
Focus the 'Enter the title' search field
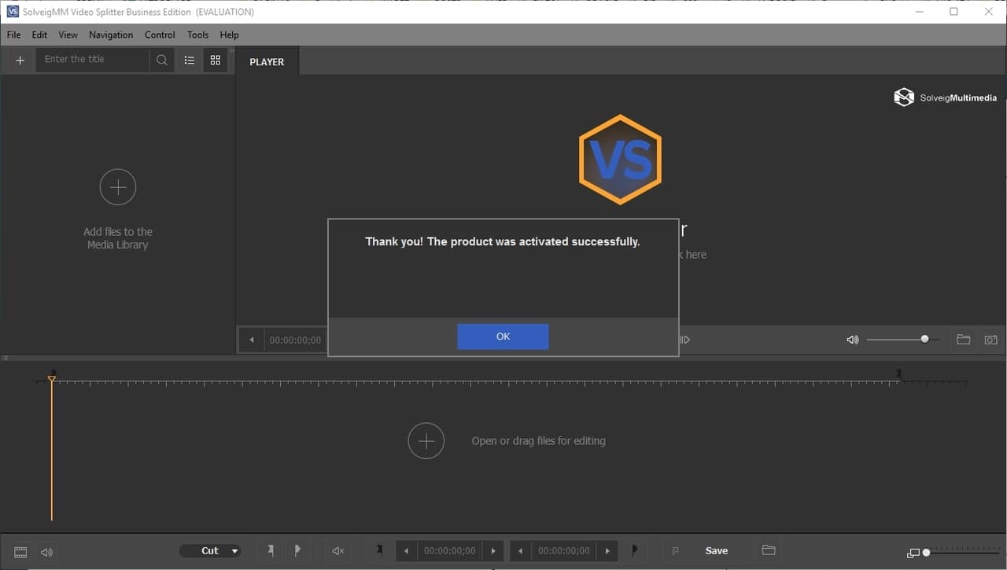pos(93,60)
